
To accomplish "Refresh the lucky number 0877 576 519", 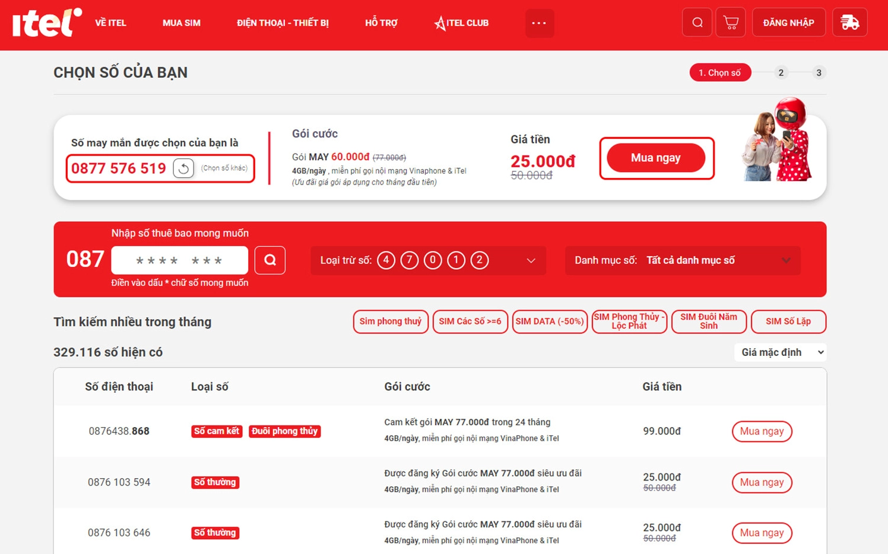I will [x=183, y=168].
